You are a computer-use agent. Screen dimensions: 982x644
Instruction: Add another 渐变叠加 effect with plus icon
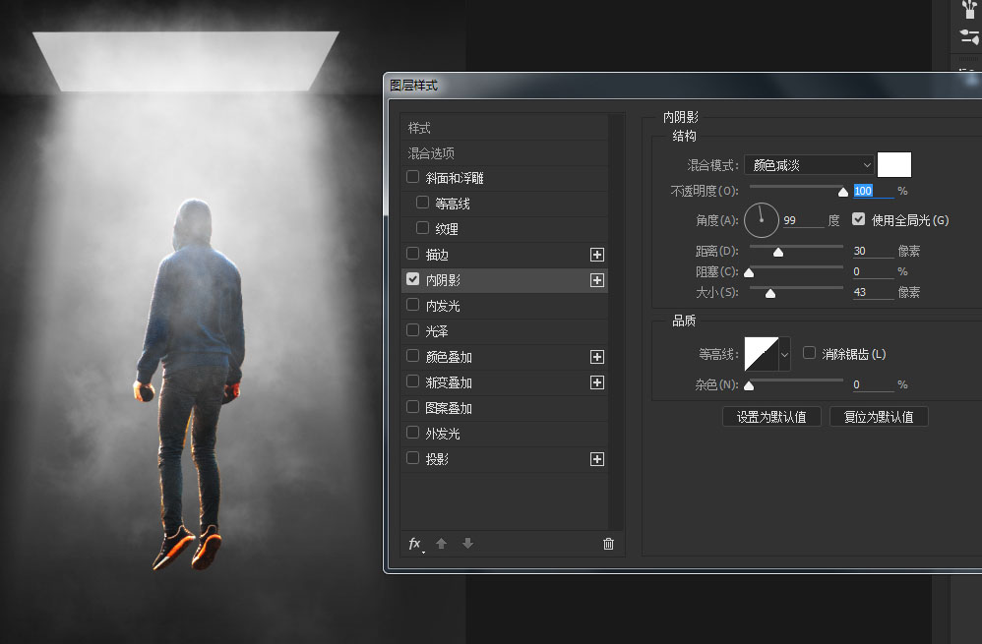pyautogui.click(x=597, y=382)
